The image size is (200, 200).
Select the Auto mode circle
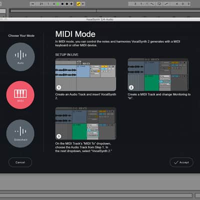coord(20,57)
